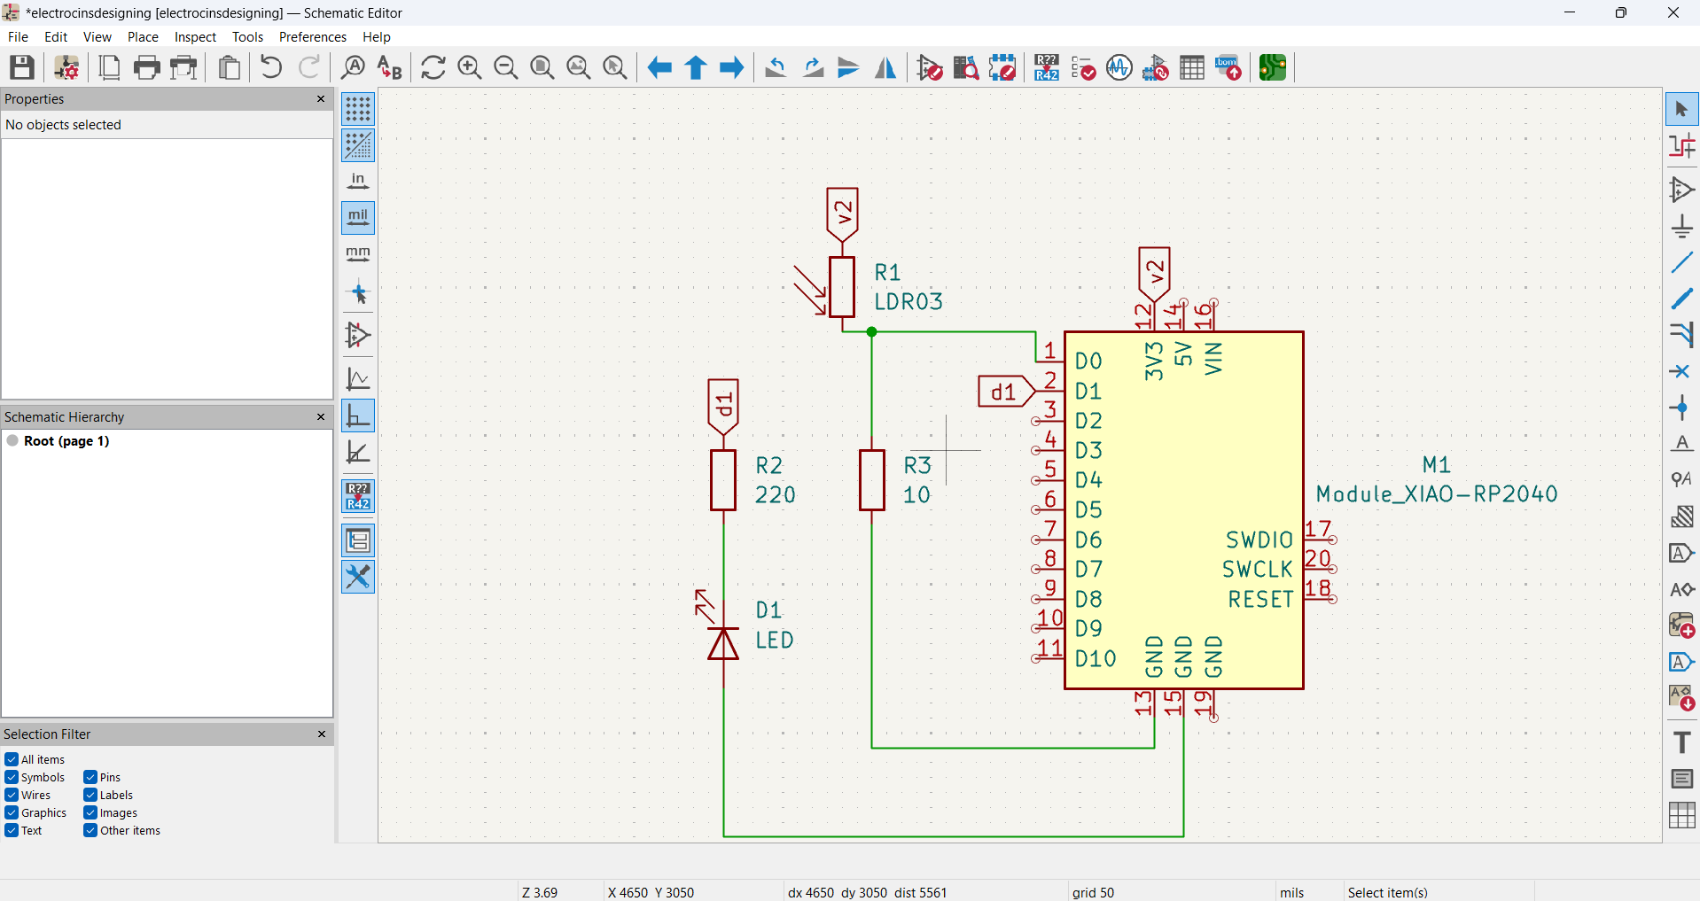Viewport: 1700px width, 901px height.
Task: Click the Save schematic icon
Action: click(x=22, y=67)
